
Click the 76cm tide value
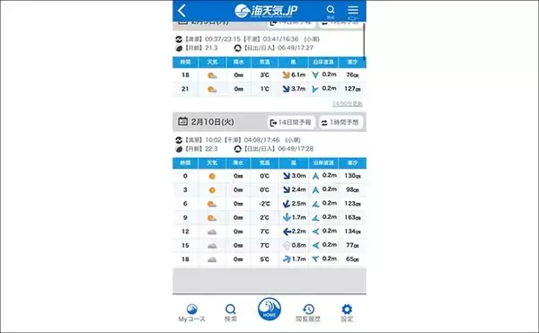coord(352,74)
